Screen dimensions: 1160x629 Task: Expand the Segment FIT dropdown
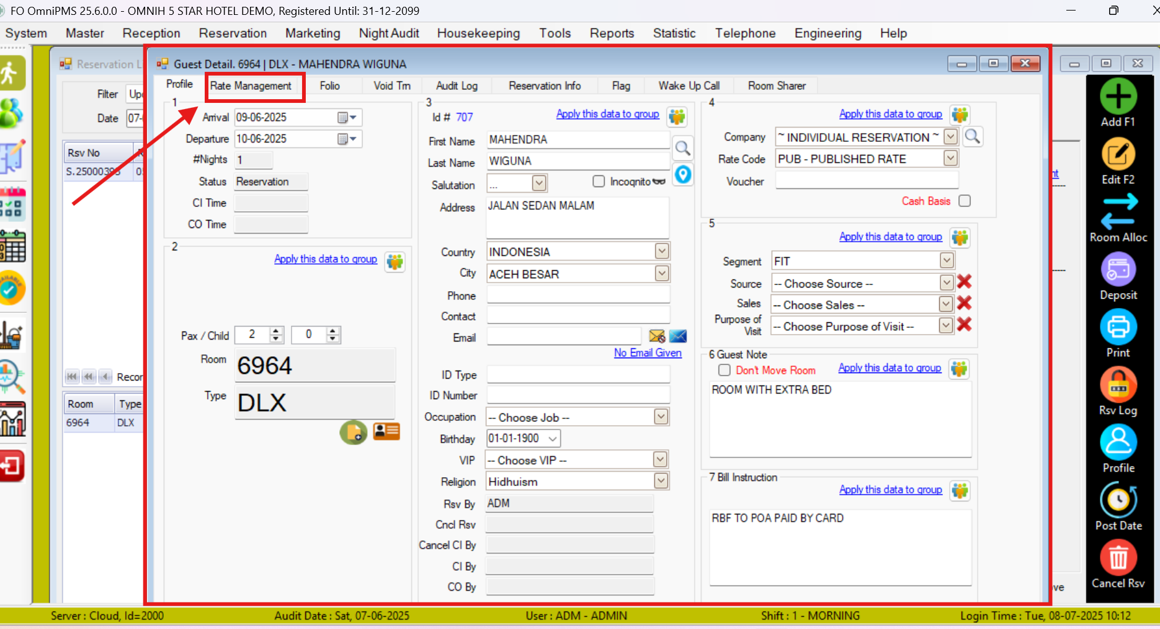click(947, 260)
